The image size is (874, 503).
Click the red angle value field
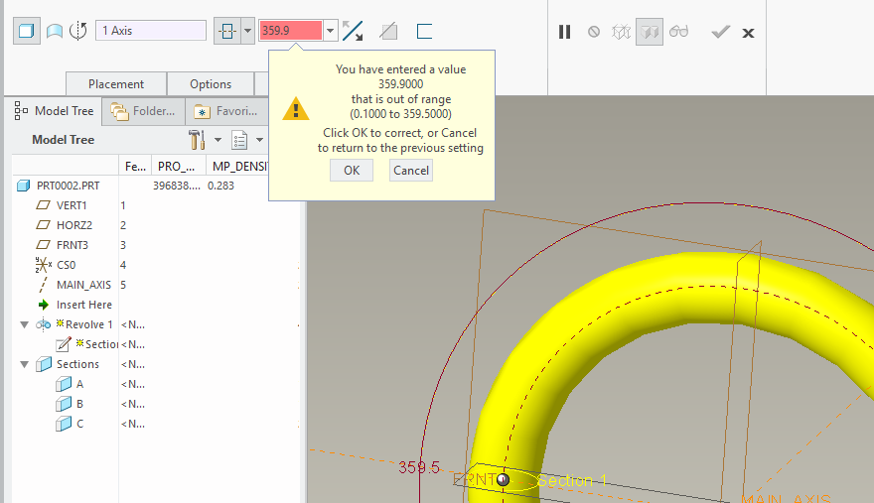(290, 31)
